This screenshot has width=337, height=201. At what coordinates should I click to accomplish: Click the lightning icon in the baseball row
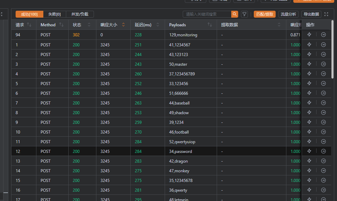point(309,103)
